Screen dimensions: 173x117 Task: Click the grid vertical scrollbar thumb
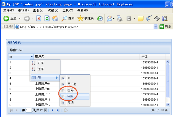click(168, 81)
